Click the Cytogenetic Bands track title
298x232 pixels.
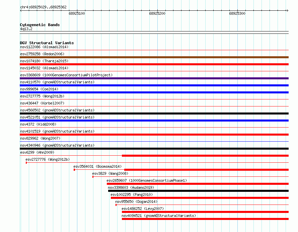[x=40, y=25]
